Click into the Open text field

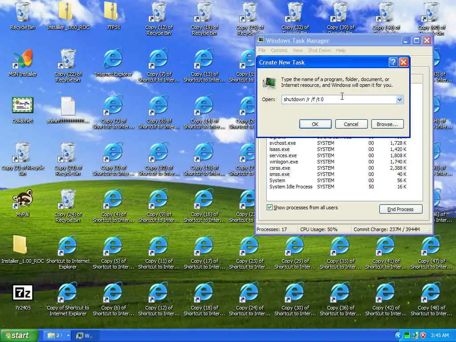coord(338,99)
